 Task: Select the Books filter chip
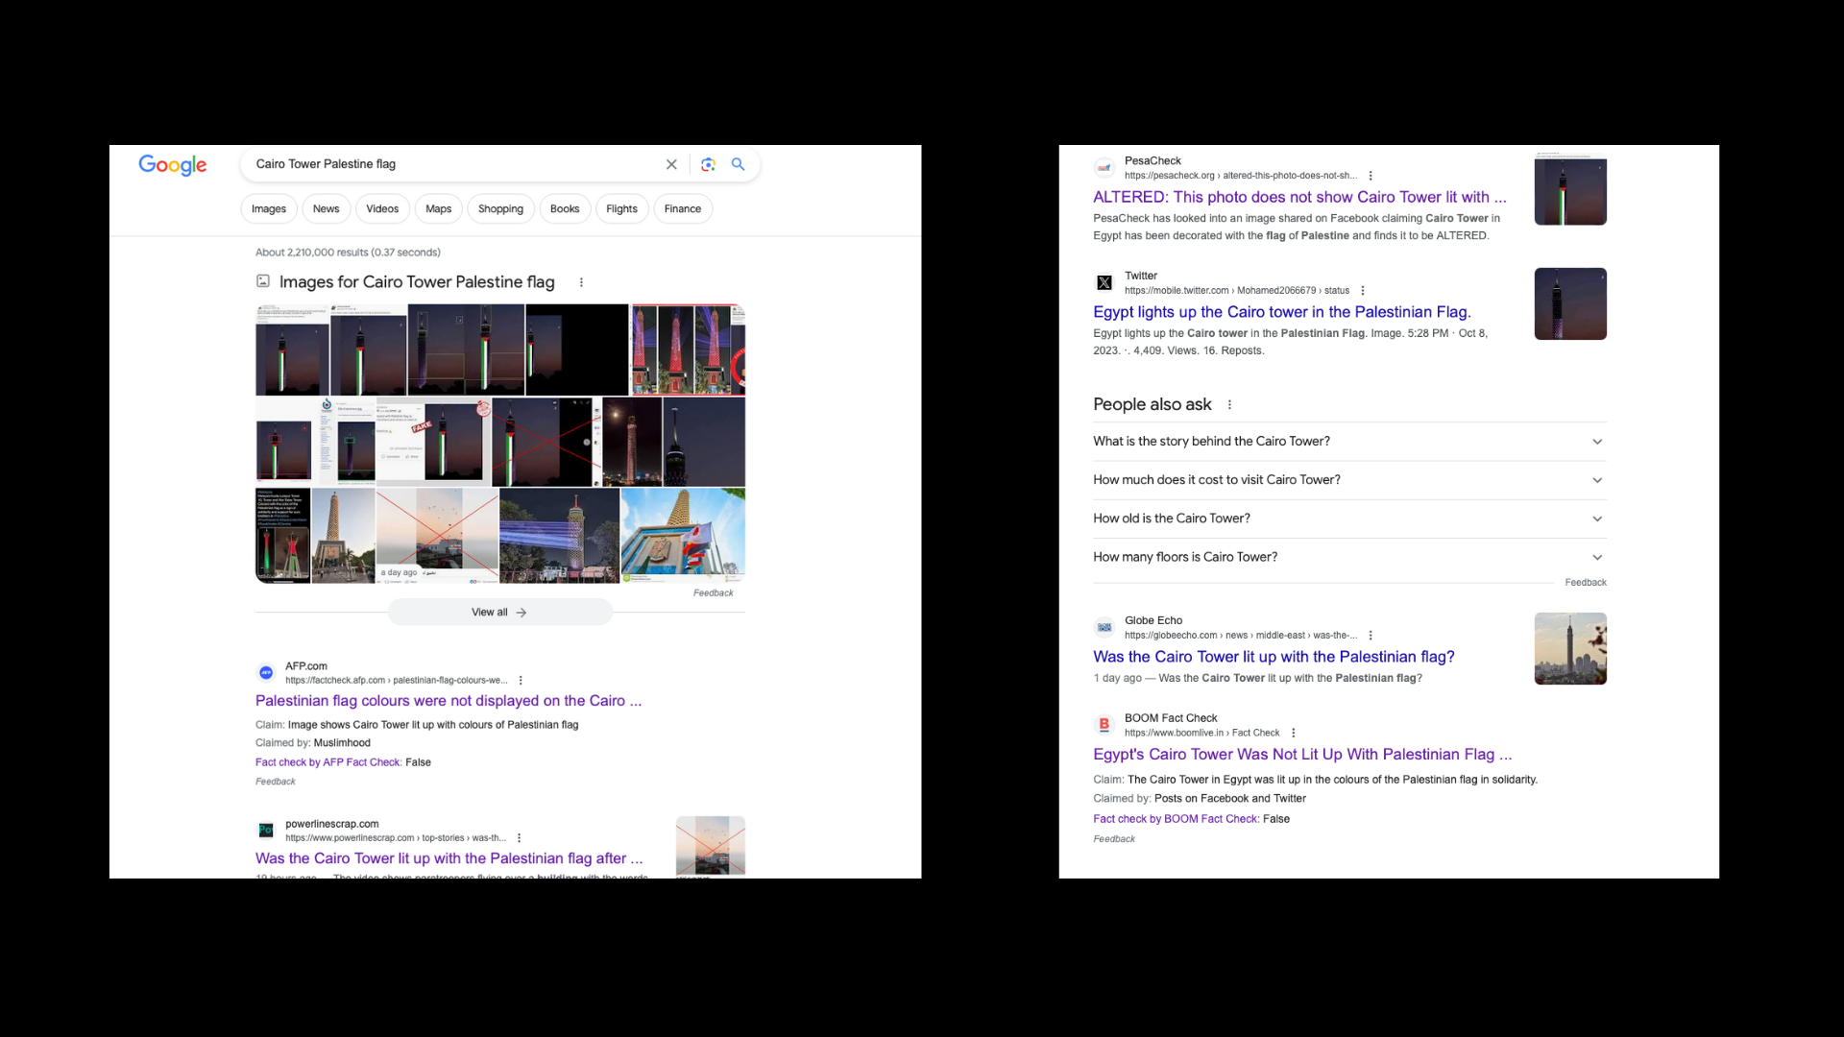(565, 208)
